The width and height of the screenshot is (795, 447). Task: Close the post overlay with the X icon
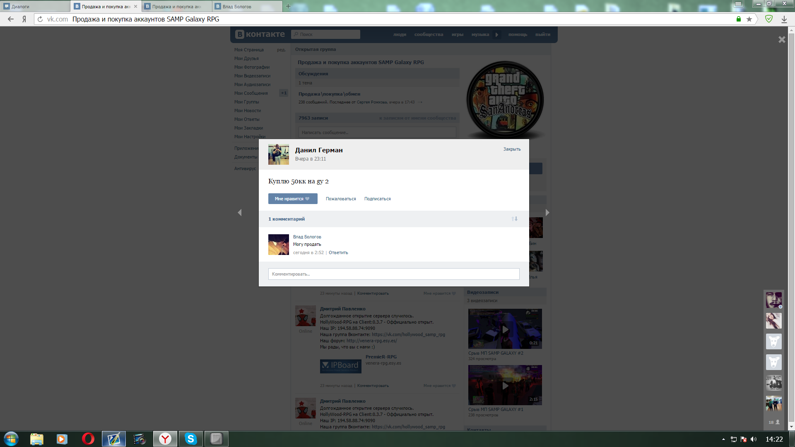pos(782,39)
